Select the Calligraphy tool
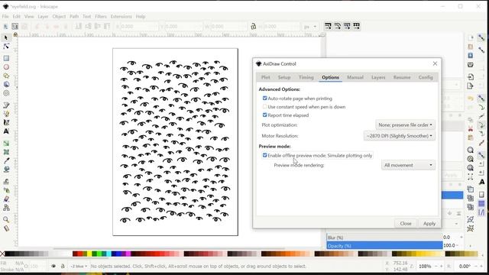The height and width of the screenshot is (275, 489). tap(6, 122)
